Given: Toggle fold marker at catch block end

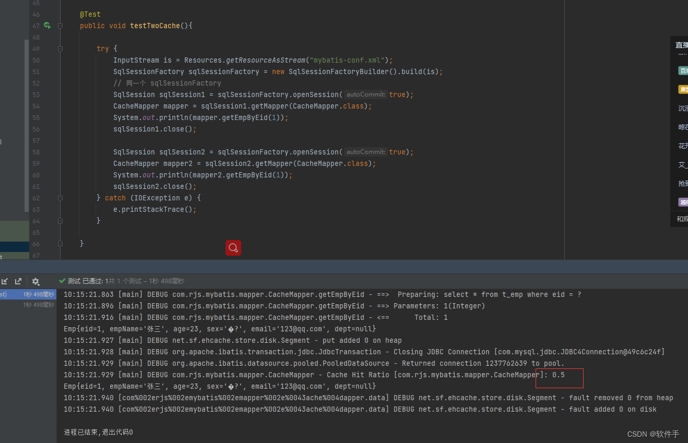Looking at the screenshot, I should [60, 221].
